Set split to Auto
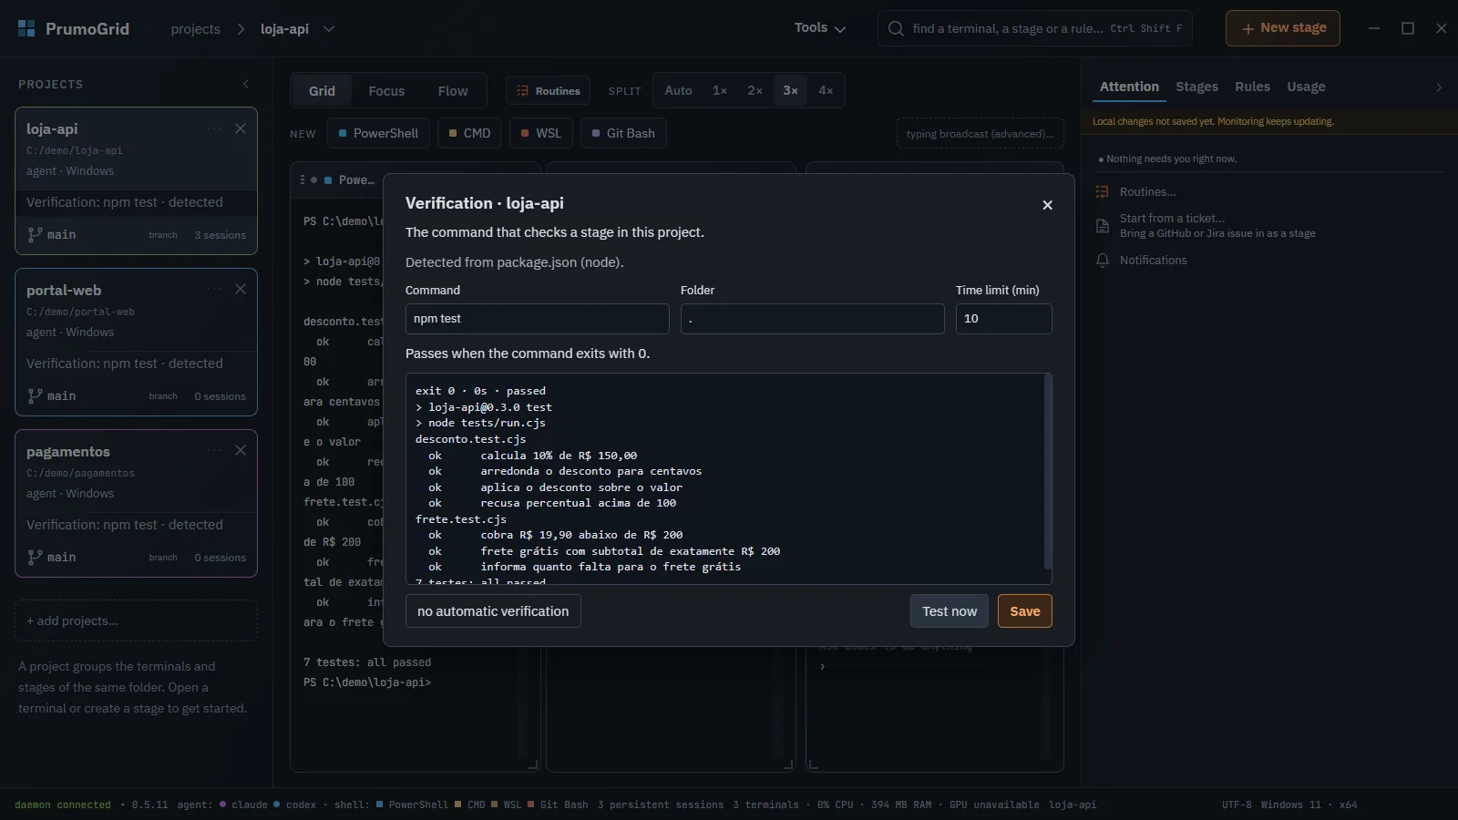The height and width of the screenshot is (820, 1458). click(x=678, y=91)
